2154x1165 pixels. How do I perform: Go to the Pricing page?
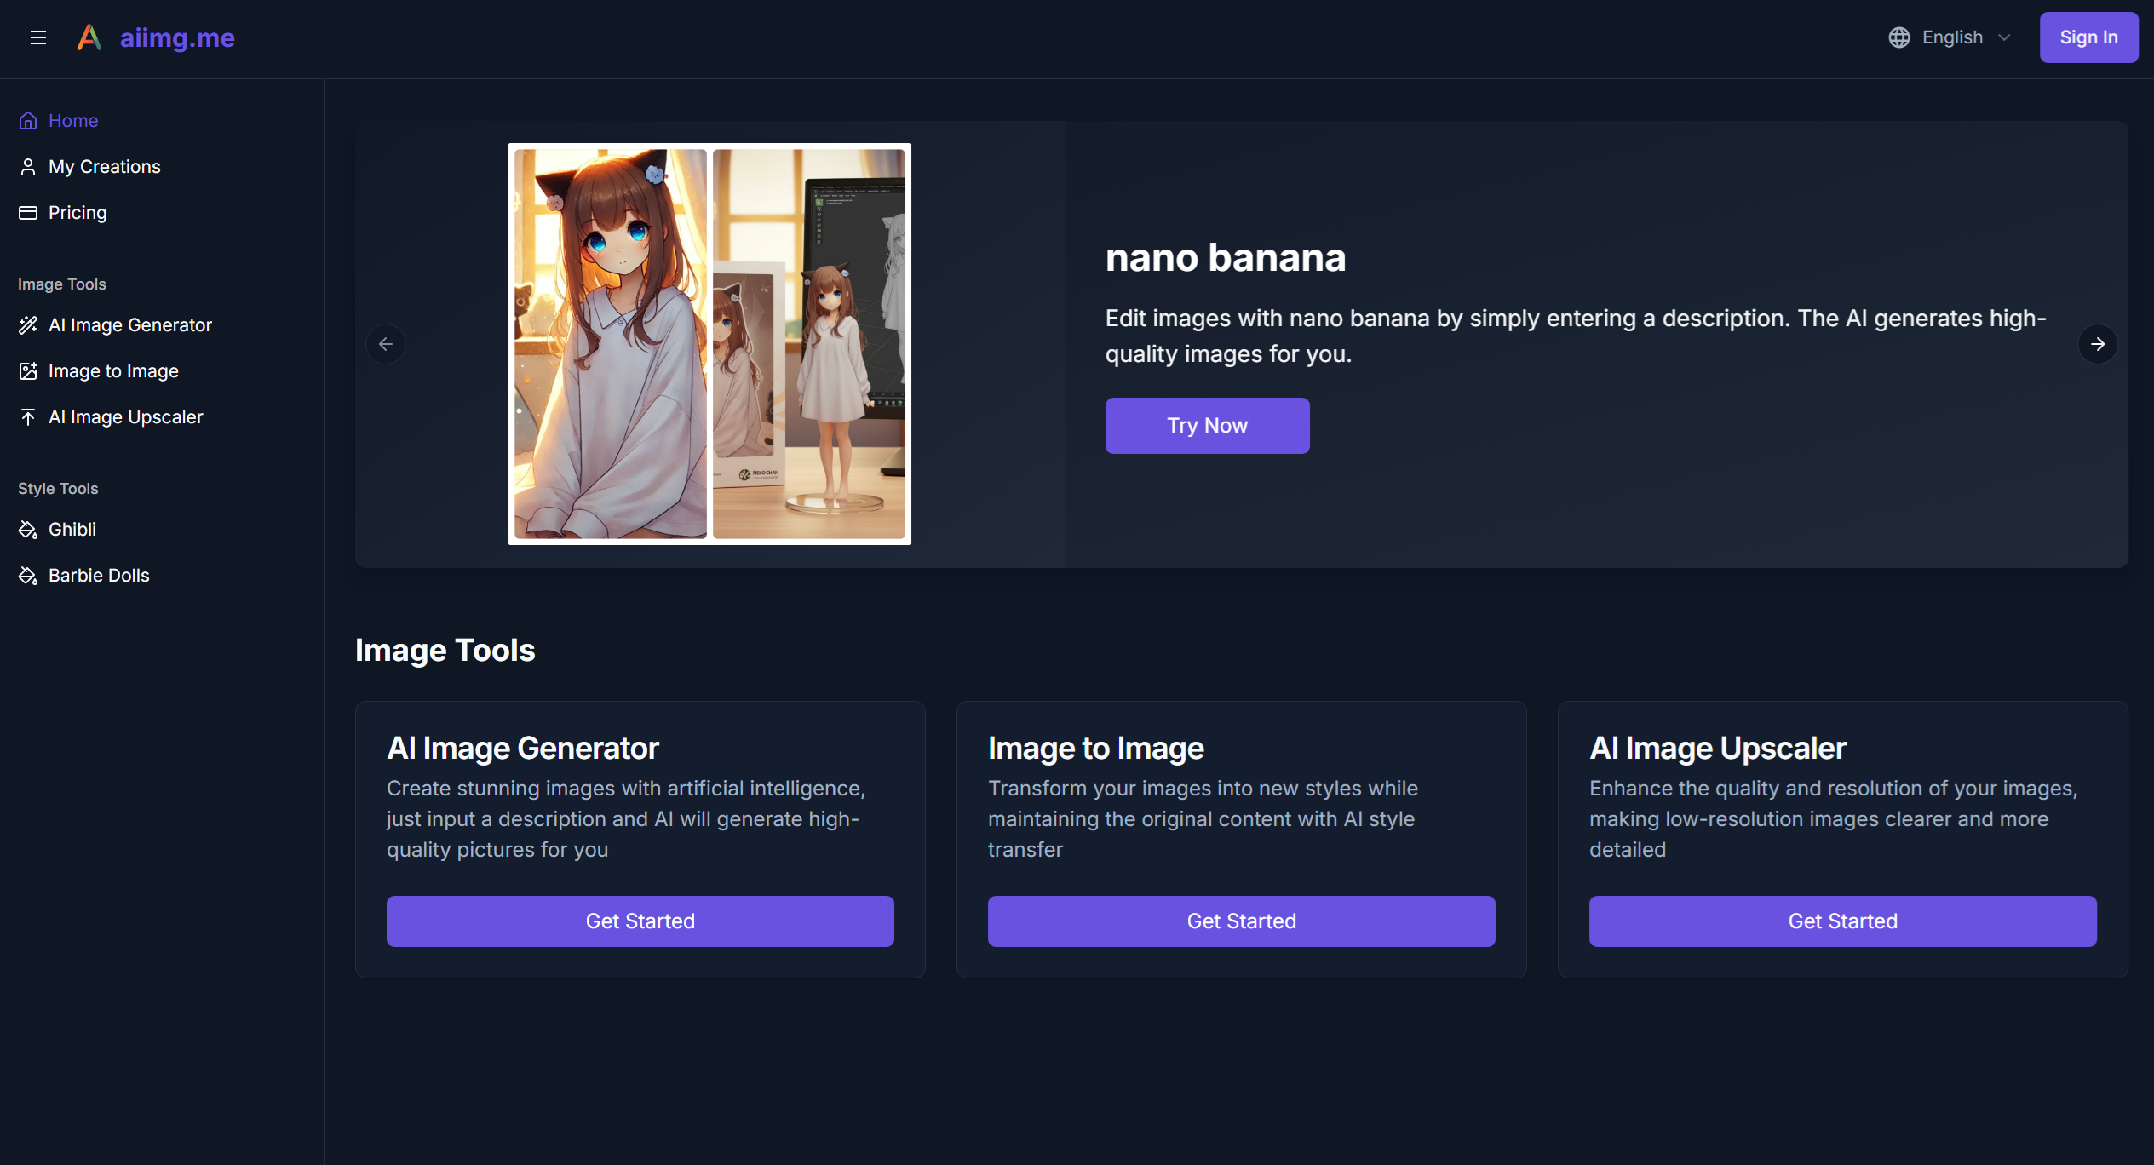pos(78,213)
